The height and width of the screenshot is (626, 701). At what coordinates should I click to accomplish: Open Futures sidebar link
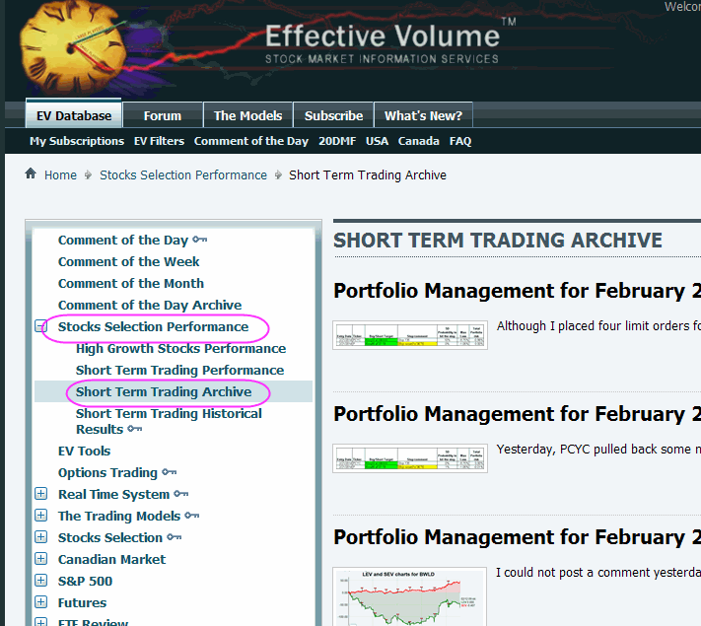click(82, 602)
